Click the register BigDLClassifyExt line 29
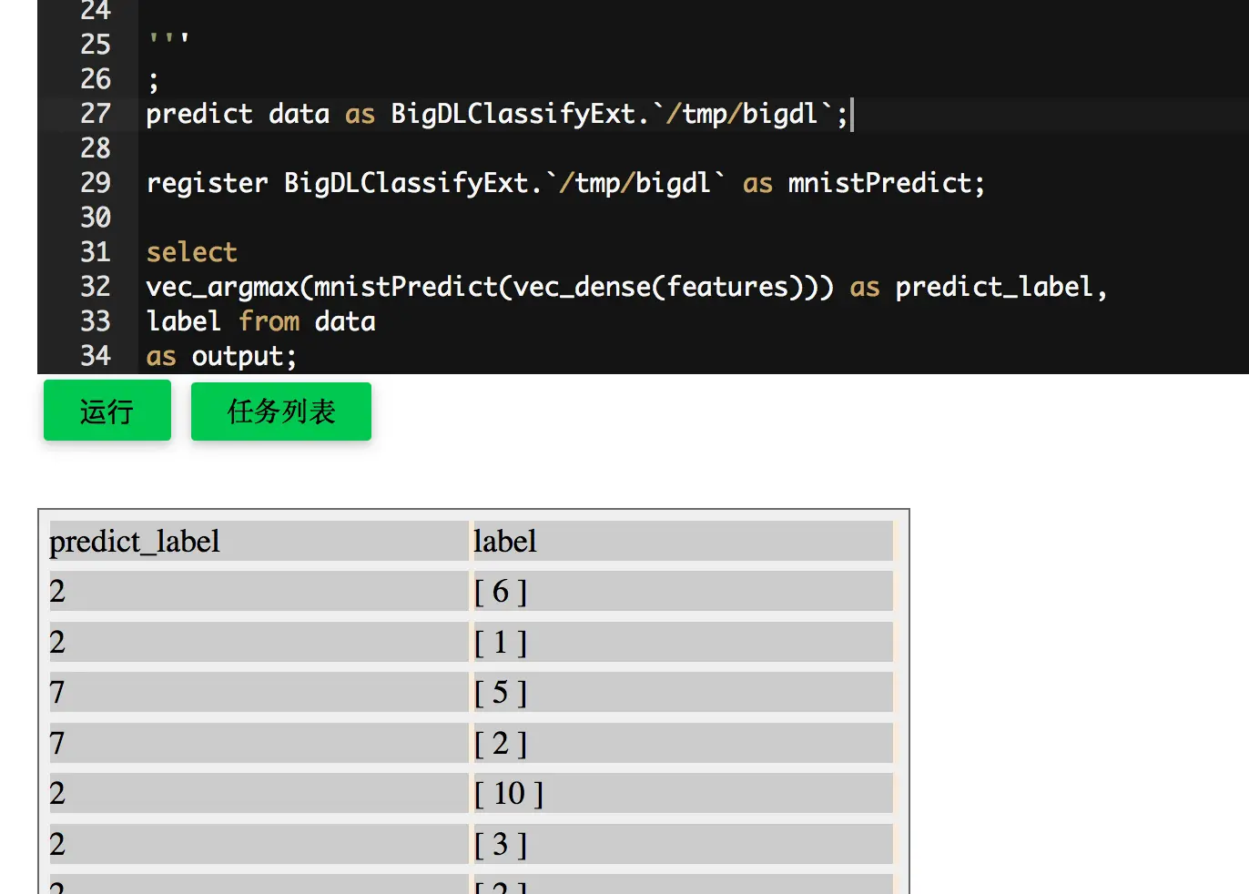 [x=565, y=183]
